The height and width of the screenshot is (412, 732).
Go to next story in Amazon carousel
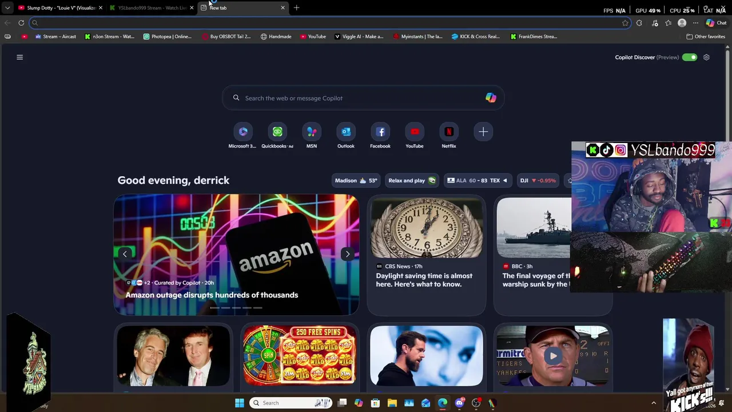pos(348,254)
